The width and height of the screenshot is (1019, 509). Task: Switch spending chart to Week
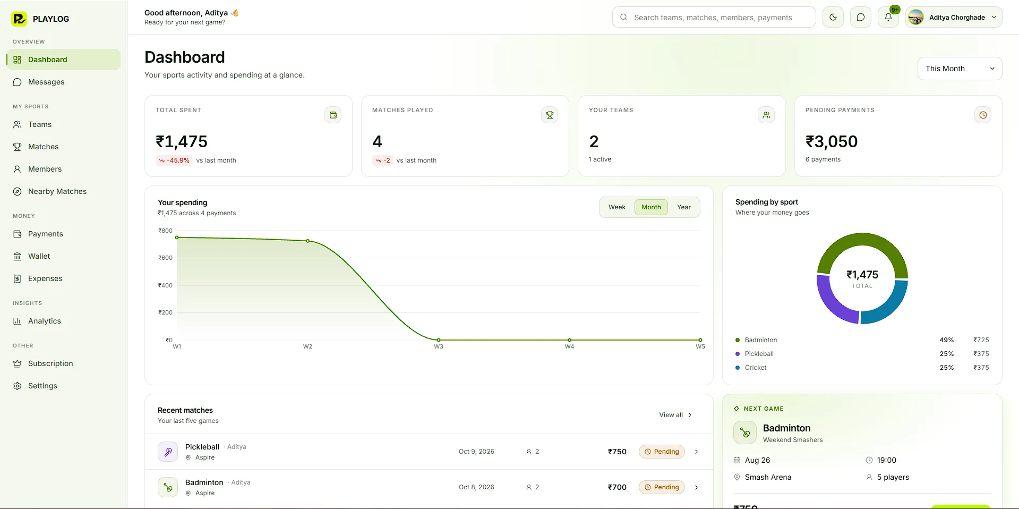(x=616, y=207)
